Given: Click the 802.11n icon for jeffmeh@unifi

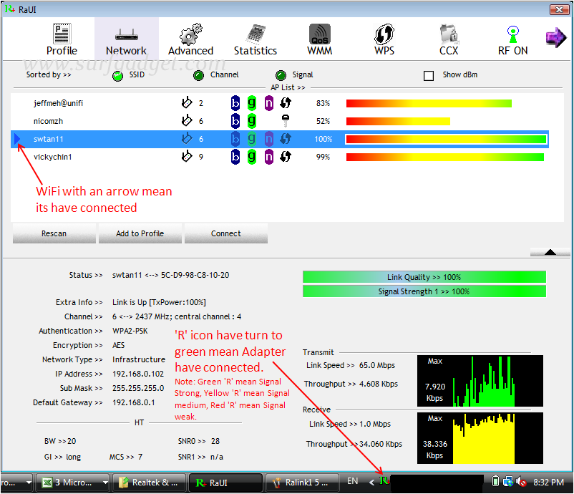Looking at the screenshot, I should click(269, 103).
